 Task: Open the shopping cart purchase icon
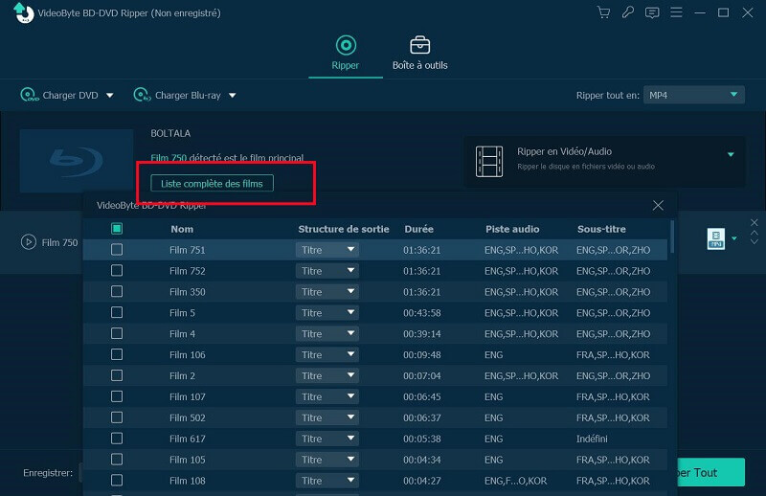(x=604, y=12)
